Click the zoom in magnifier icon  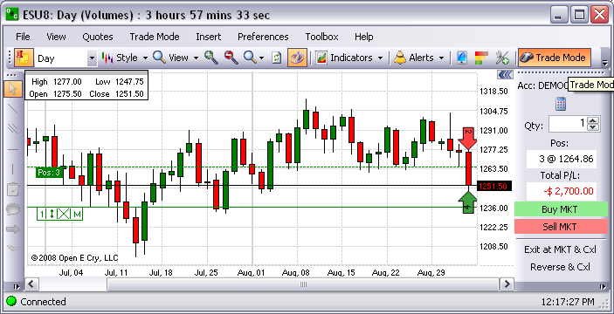pos(211,58)
